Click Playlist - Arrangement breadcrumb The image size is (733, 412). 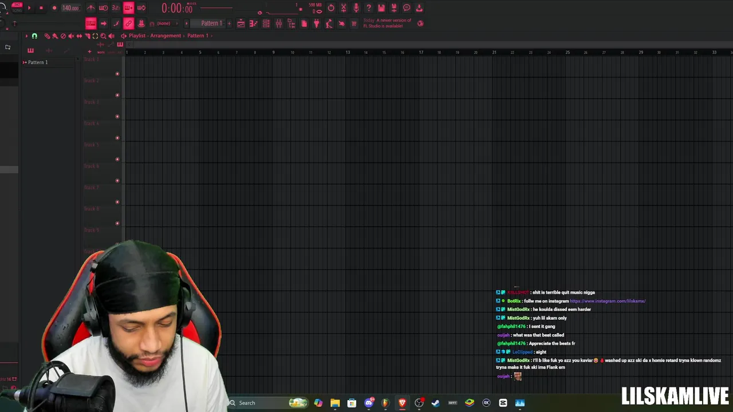(155, 35)
